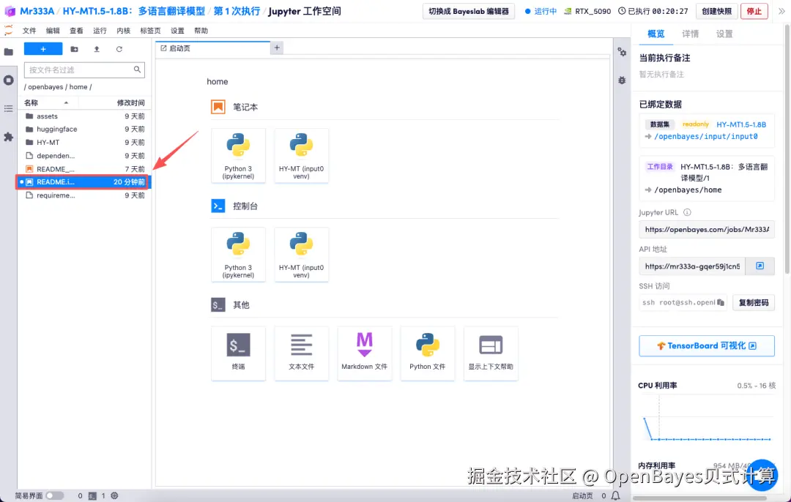Open the 查看 menu

click(x=76, y=31)
